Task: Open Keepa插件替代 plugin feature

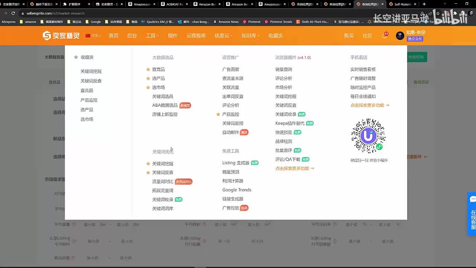Action: (290, 123)
